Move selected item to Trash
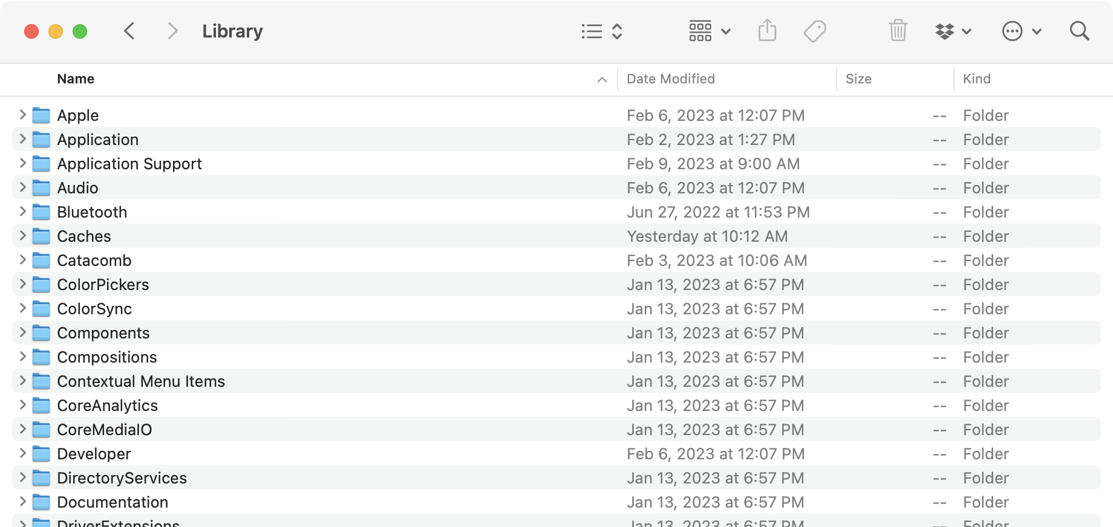Image resolution: width=1113 pixels, height=527 pixels. 898,31
